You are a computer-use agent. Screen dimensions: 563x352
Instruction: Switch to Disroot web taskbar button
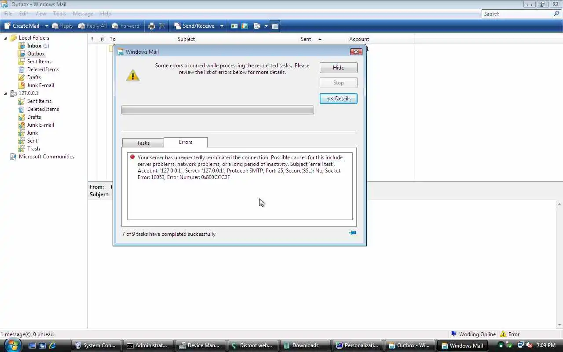(x=252, y=345)
